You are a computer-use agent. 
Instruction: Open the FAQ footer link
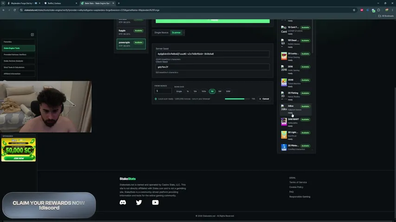[x=291, y=192]
